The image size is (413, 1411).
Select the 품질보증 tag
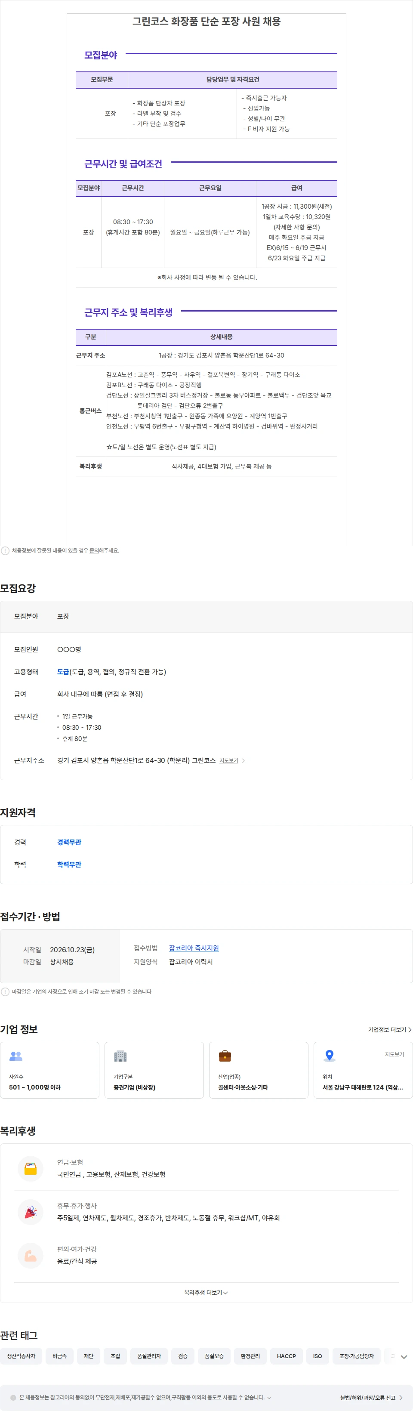214,1355
